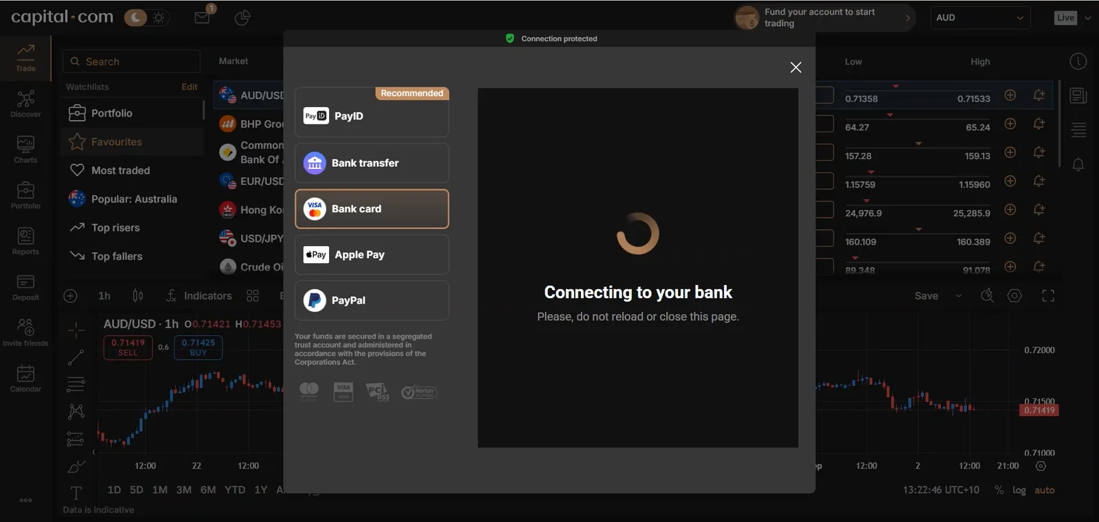
Task: Open the Calendar sidebar item
Action: (x=25, y=378)
